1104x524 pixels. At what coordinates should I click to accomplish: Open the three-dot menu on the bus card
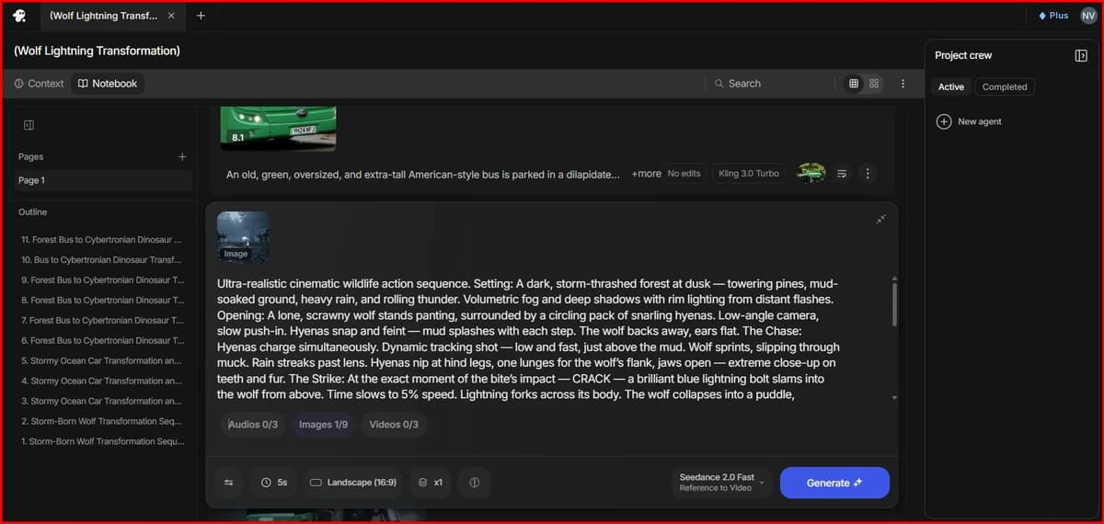[x=868, y=174]
